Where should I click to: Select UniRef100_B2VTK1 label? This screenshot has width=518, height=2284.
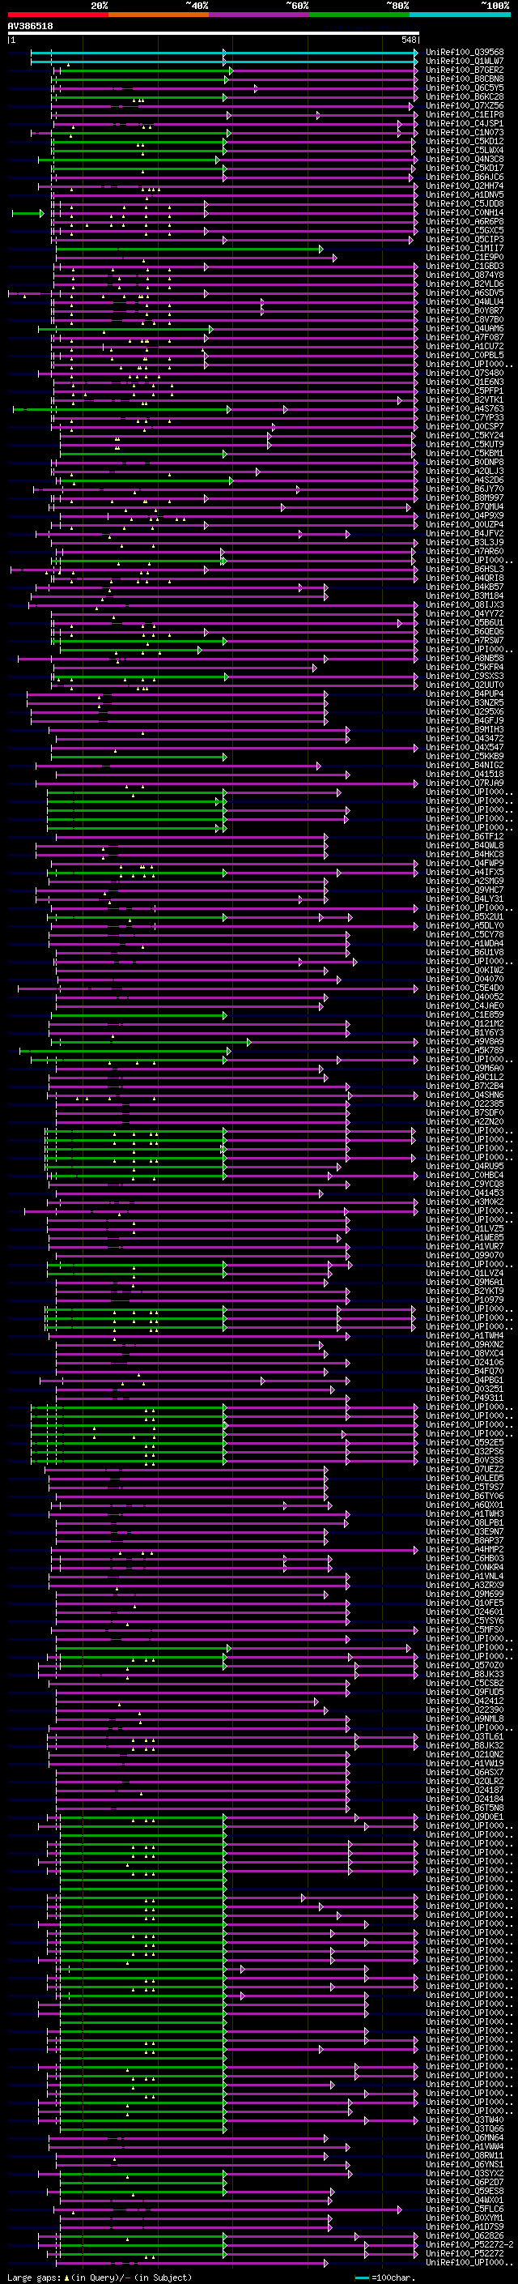click(464, 400)
